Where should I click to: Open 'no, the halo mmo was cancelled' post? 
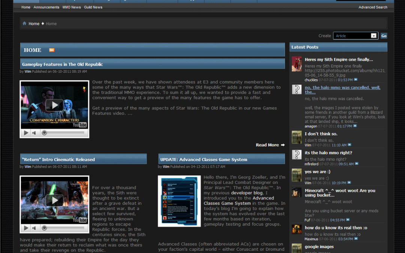coord(342,90)
